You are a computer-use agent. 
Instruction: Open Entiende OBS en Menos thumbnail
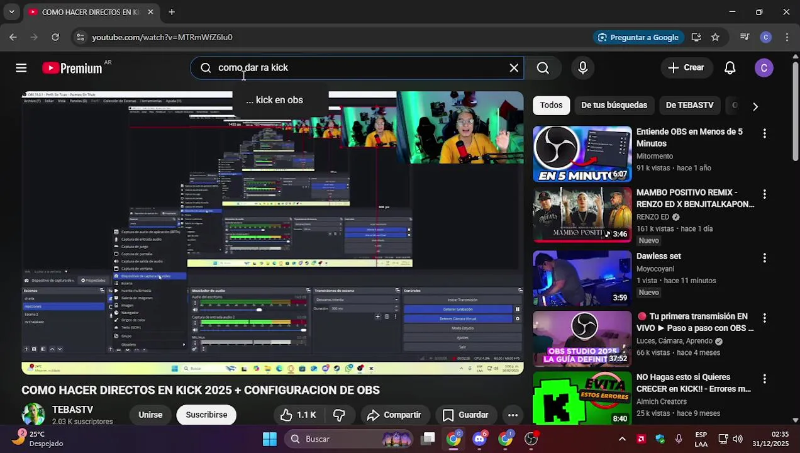coord(582,154)
